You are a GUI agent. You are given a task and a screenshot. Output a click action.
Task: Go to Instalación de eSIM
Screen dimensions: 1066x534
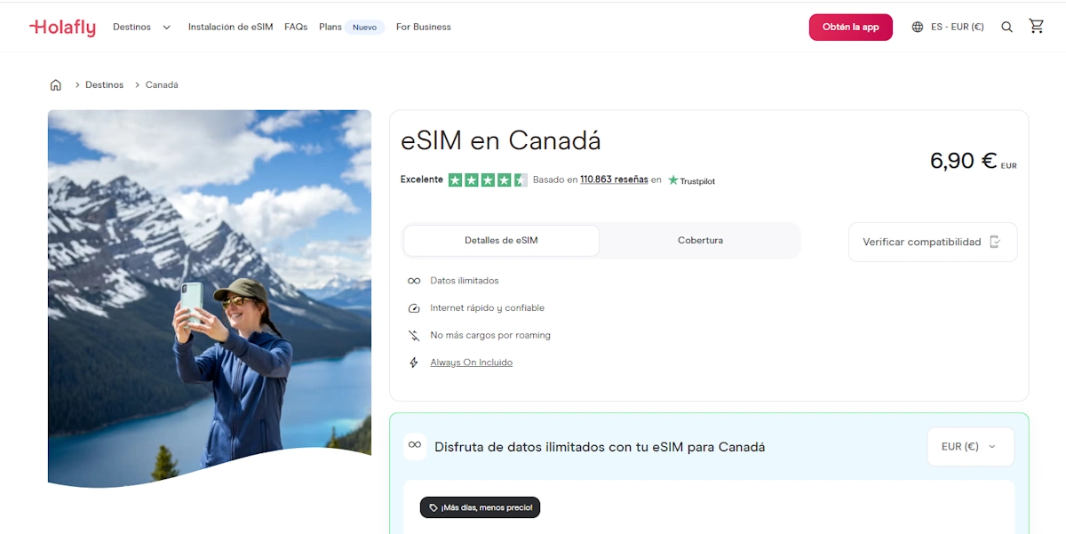coord(230,28)
